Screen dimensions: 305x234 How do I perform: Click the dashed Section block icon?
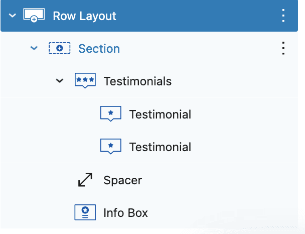pyautogui.click(x=59, y=48)
